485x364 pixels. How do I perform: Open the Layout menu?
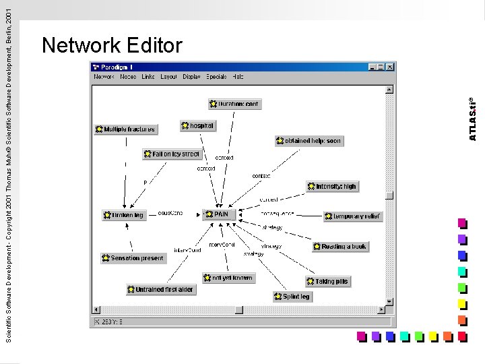[168, 76]
